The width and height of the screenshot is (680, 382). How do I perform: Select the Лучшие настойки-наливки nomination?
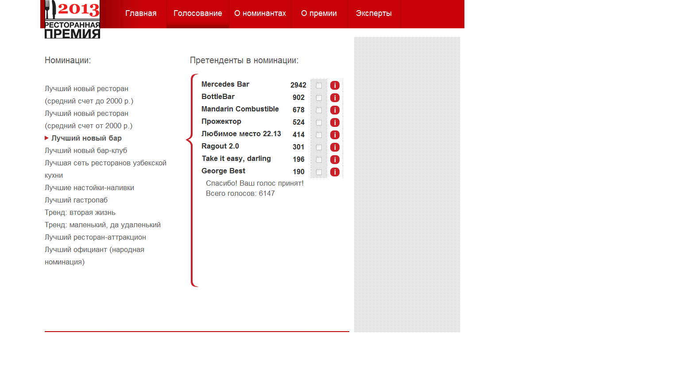(89, 188)
